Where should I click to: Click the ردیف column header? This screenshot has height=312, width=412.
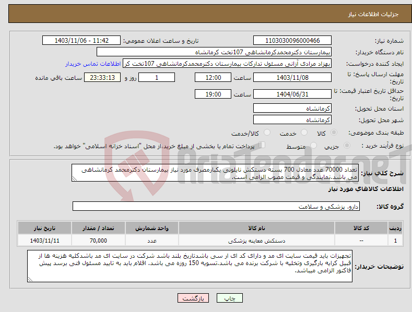click(x=395, y=228)
